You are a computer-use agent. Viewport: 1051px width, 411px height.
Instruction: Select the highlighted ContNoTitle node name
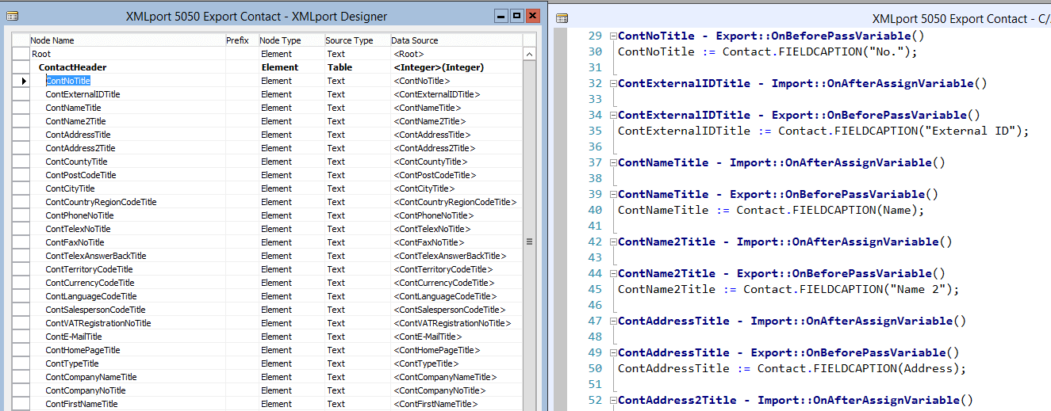(x=67, y=81)
